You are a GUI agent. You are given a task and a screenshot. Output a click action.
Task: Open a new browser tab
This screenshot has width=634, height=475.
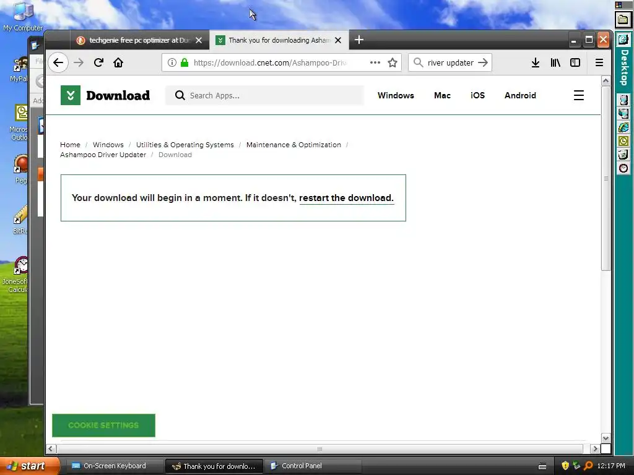click(358, 40)
